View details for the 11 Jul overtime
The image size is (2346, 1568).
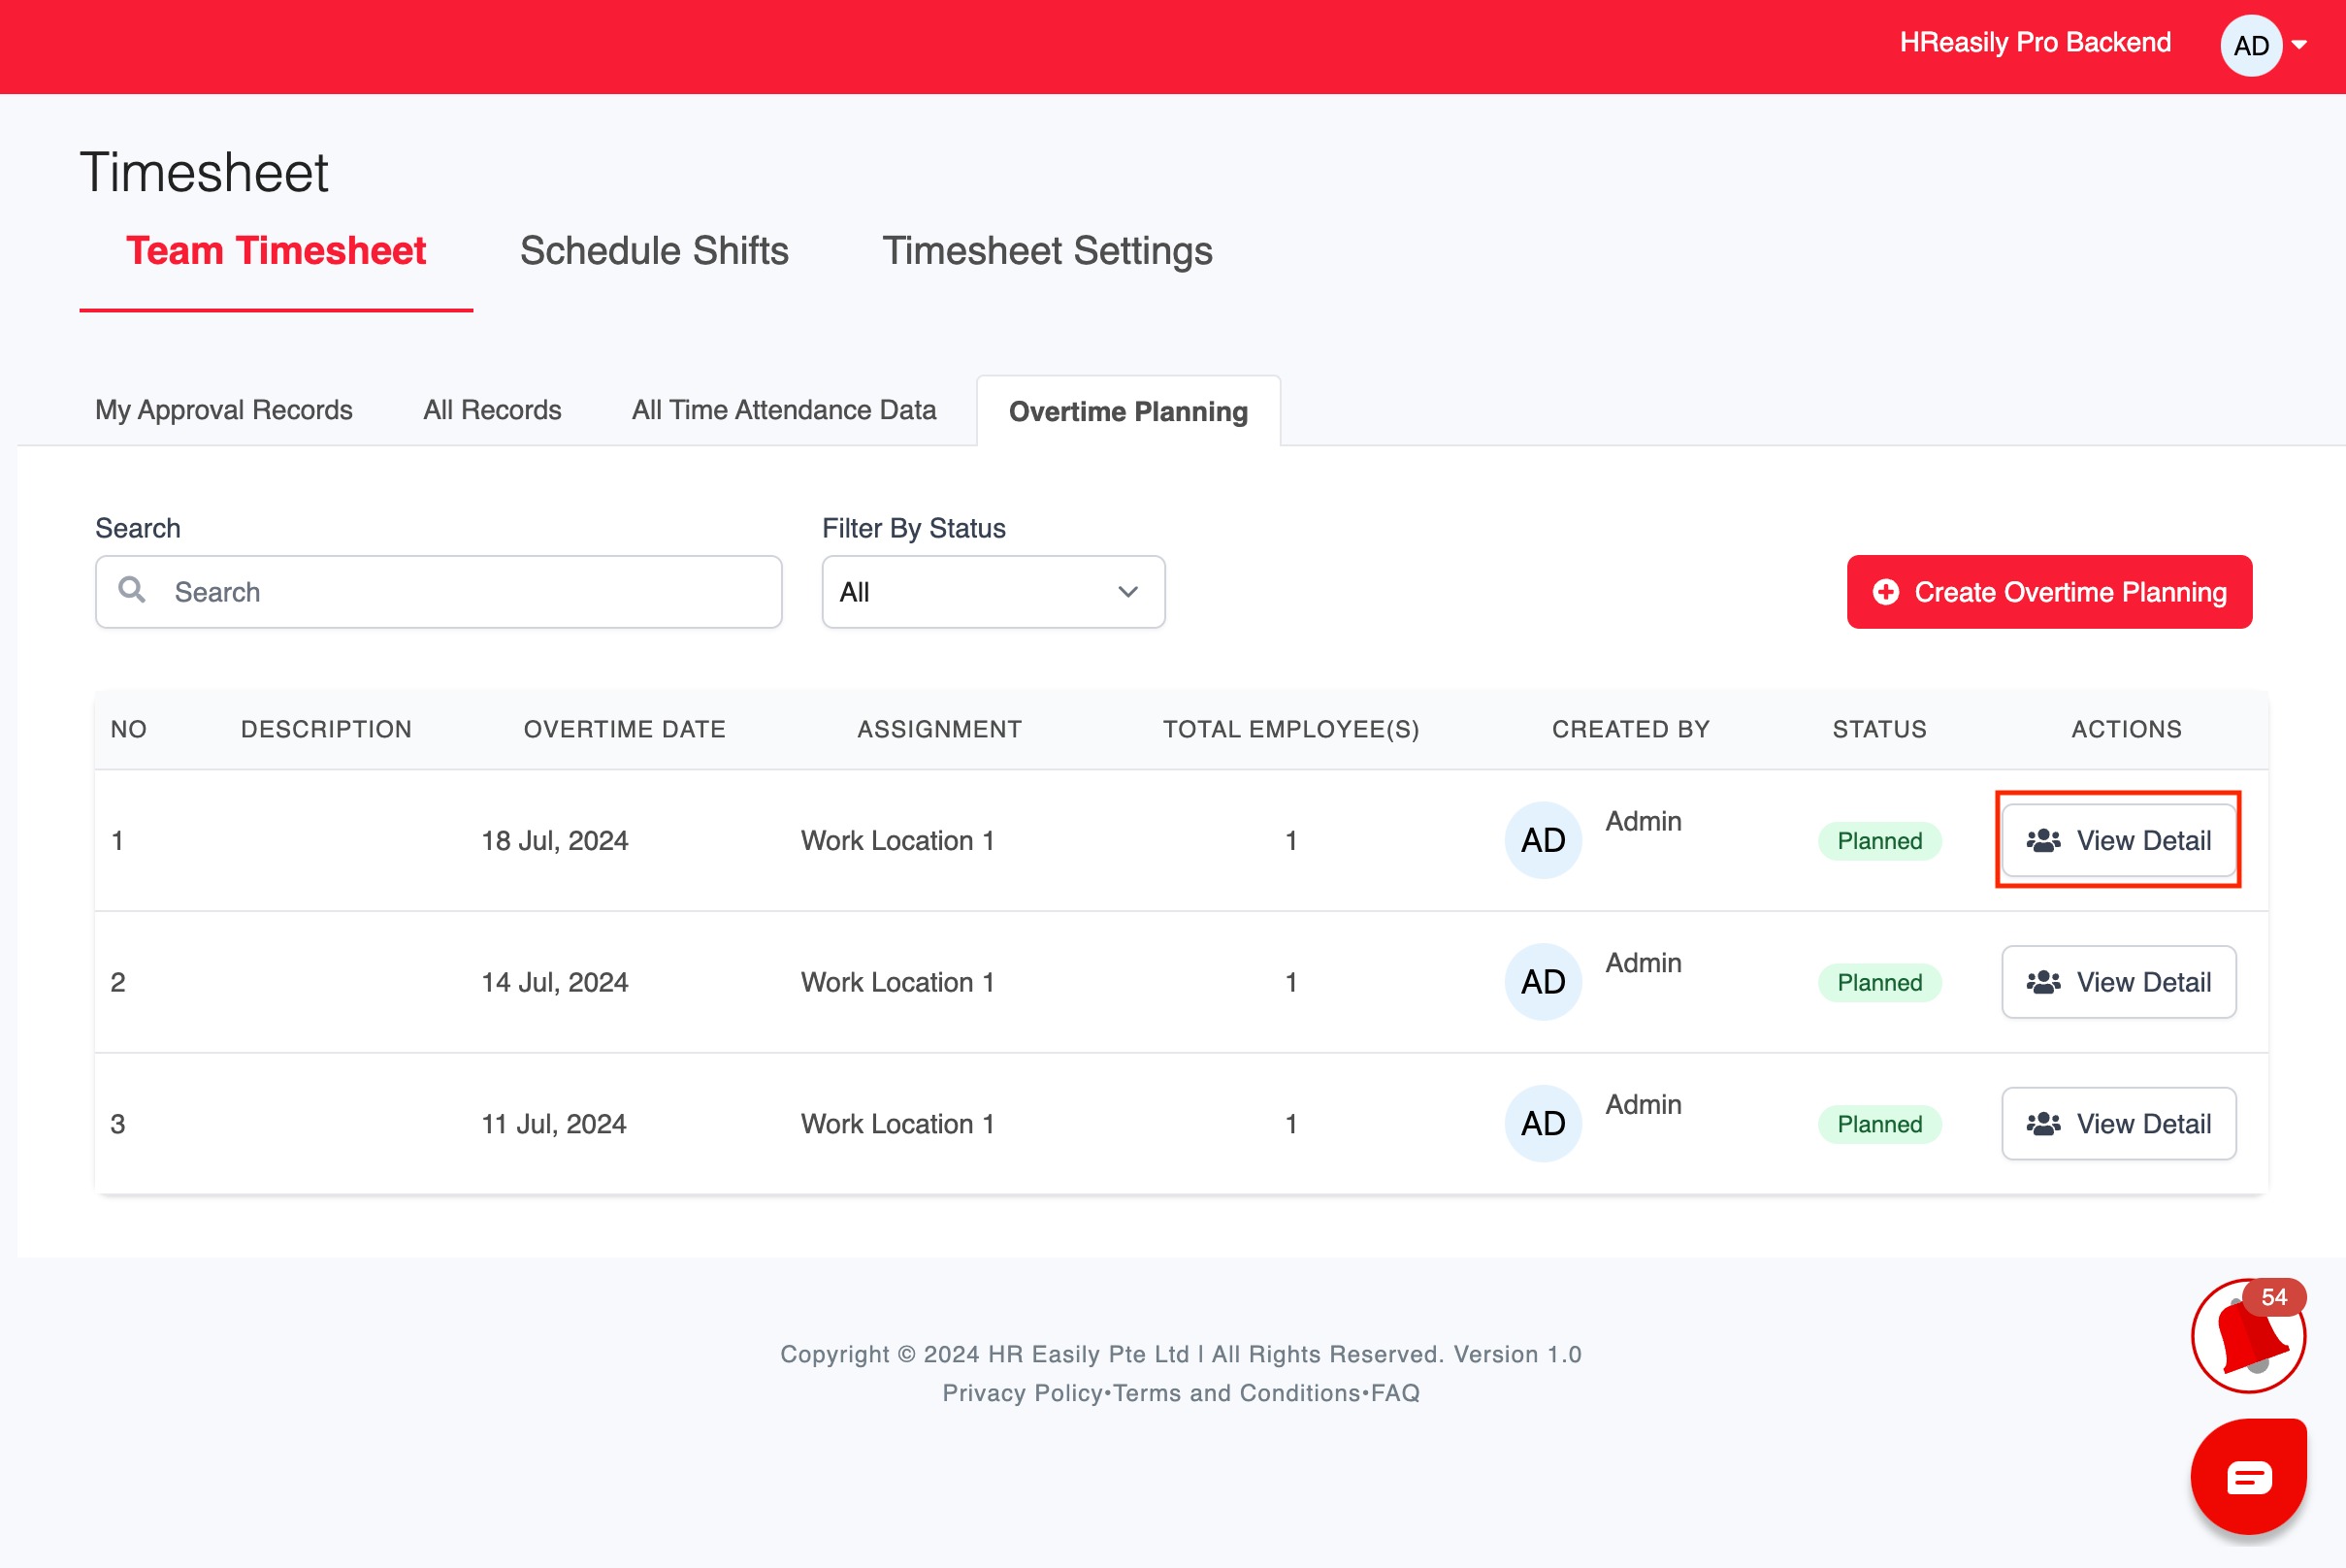tap(2117, 1123)
